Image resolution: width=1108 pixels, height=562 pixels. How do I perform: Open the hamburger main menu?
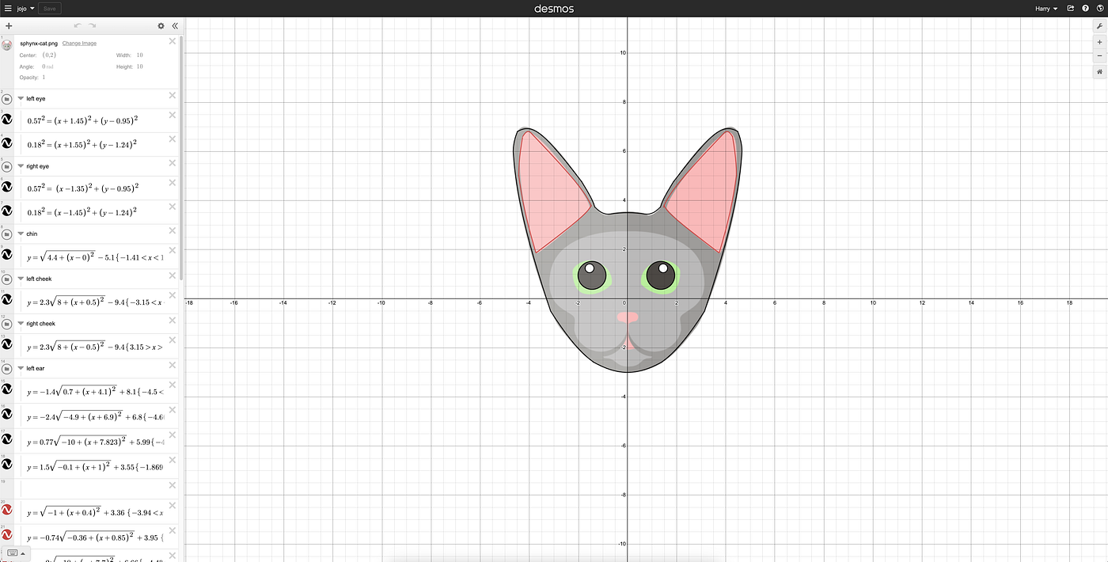click(x=8, y=8)
